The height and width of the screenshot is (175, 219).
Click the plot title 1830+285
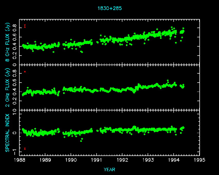coord(109,8)
